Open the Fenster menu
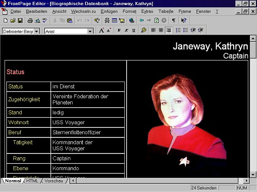Image resolution: width=257 pixels, height=192 pixels. (203, 11)
